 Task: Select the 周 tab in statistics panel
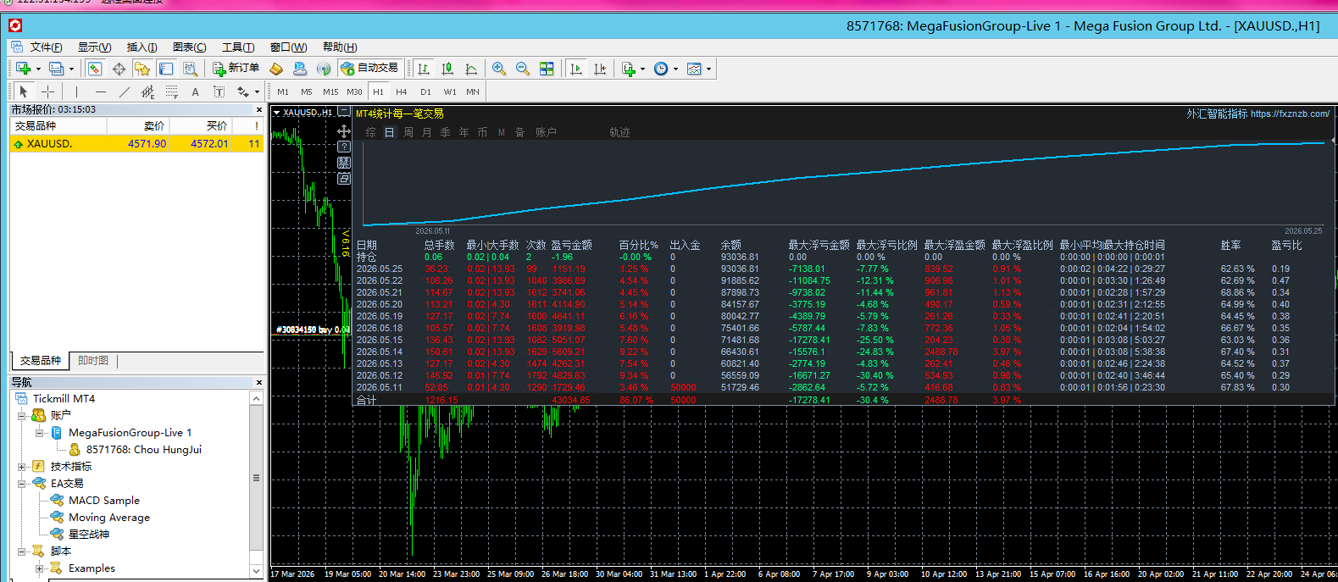pyautogui.click(x=408, y=132)
